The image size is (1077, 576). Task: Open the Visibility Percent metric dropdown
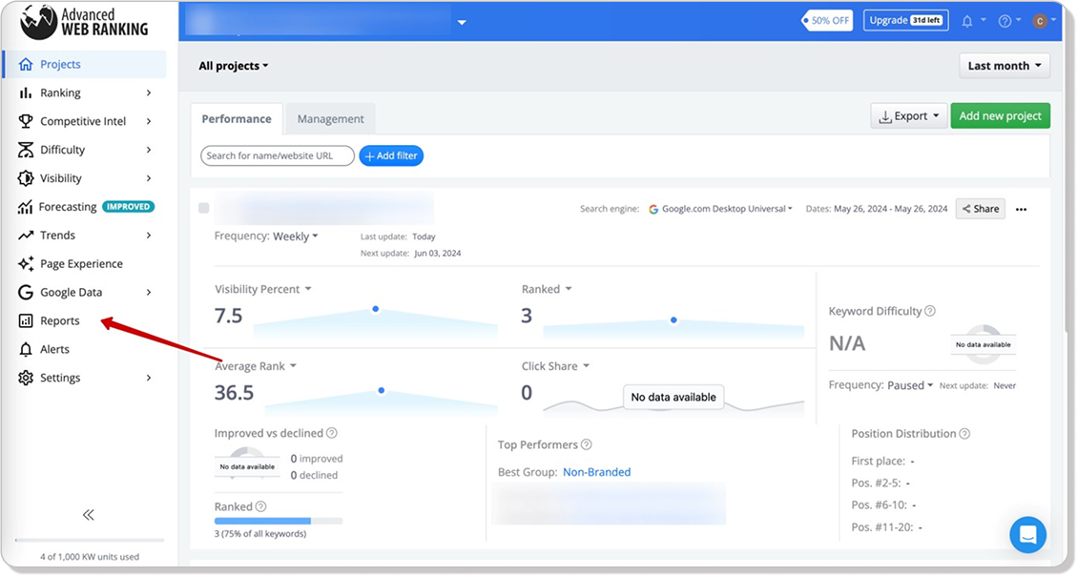point(263,289)
